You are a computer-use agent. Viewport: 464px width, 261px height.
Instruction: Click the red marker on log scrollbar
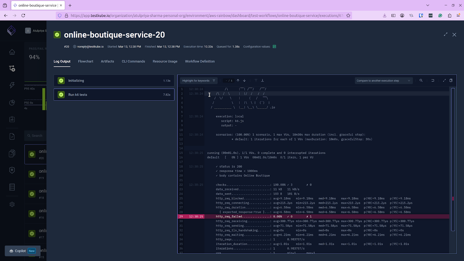click(453, 199)
